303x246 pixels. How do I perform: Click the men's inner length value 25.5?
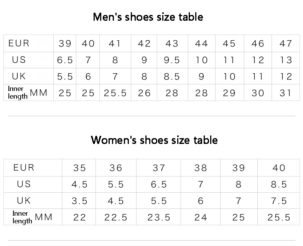115,93
